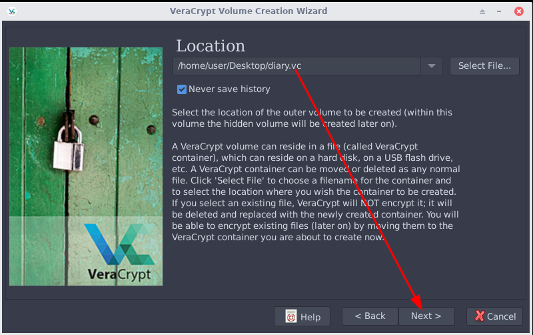This screenshot has height=335, width=533.
Task: Click 'A VeraCrypt volume can reside' paragraph
Action: coord(316,192)
